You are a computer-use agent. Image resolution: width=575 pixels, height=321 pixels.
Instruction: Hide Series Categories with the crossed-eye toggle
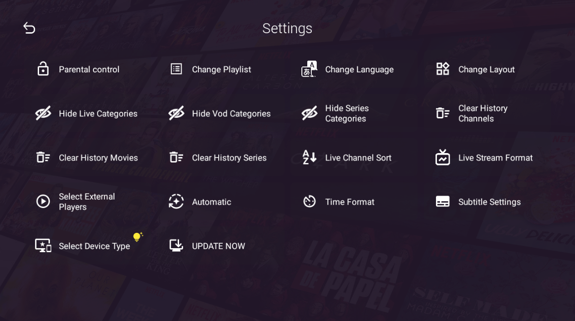tap(309, 113)
